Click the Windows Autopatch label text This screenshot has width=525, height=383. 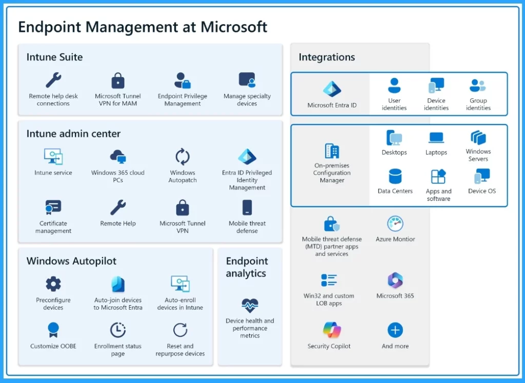point(183,176)
